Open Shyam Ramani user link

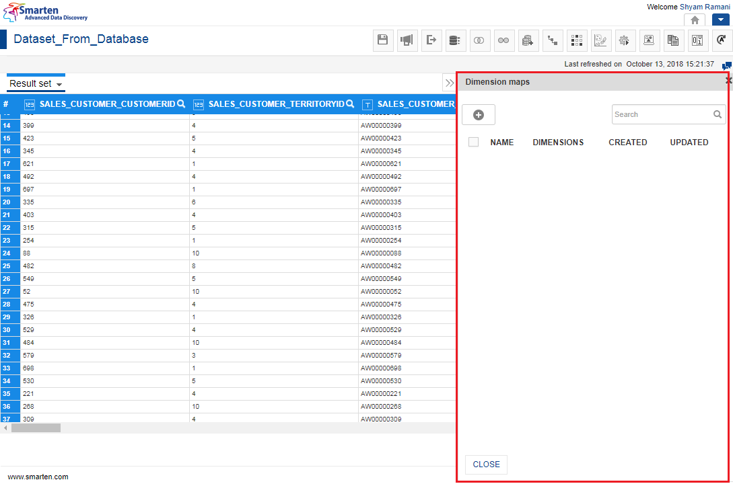[x=705, y=7]
